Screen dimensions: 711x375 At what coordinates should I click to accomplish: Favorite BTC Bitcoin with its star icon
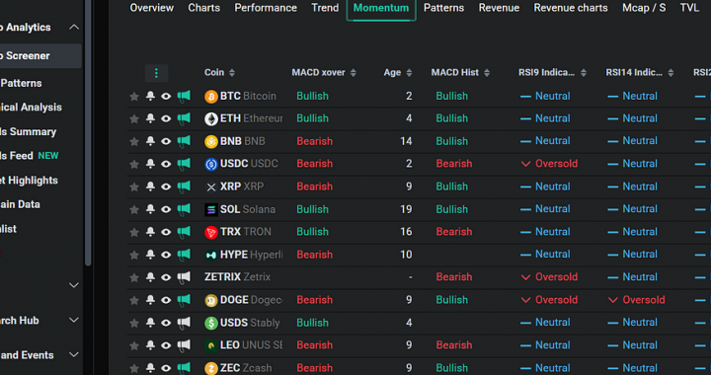click(133, 97)
